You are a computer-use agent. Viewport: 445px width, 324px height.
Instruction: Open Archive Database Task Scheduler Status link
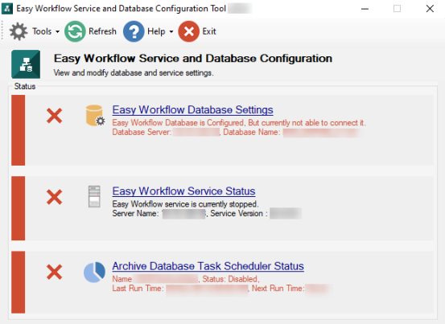(x=208, y=266)
